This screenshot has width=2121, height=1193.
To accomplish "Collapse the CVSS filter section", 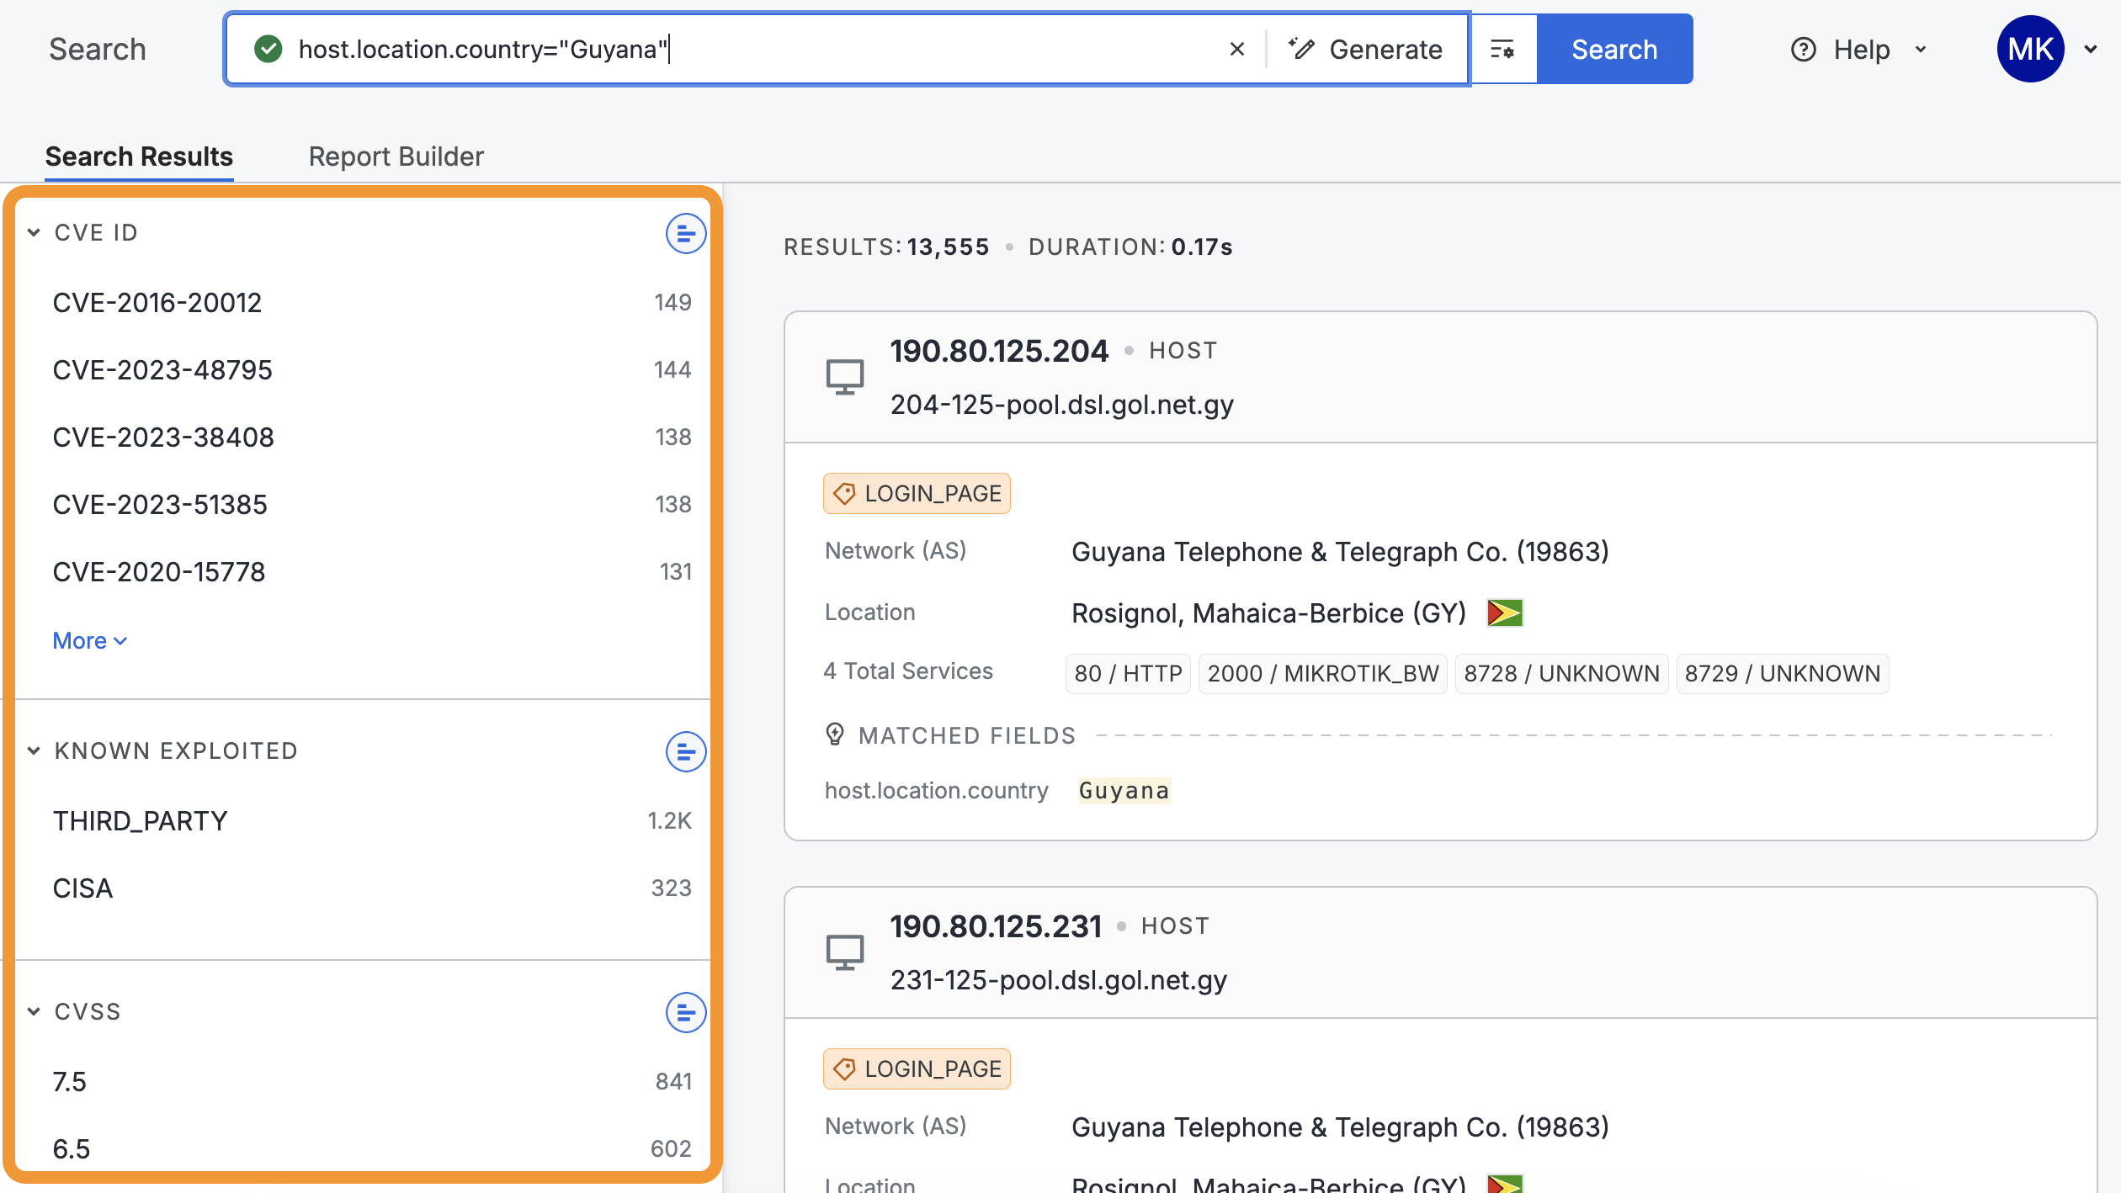I will pyautogui.click(x=35, y=1012).
